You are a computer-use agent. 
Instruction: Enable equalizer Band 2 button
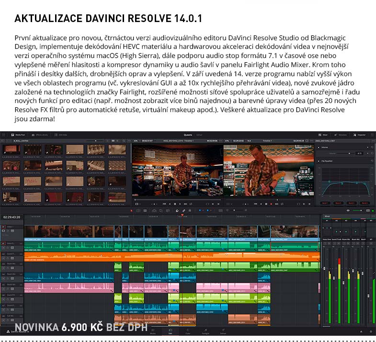pyautogui.click(x=338, y=203)
